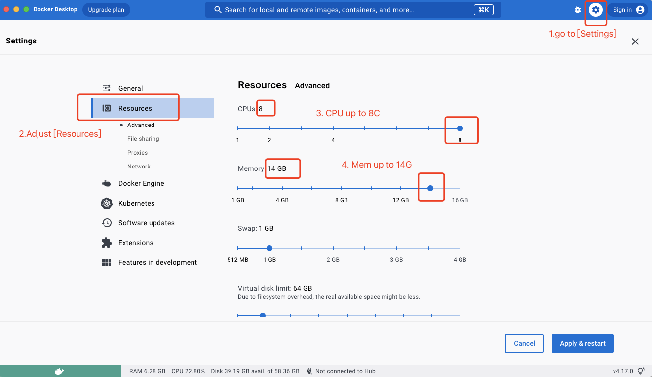Open the troubleshoot bug icon
The height and width of the screenshot is (377, 652).
578,10
